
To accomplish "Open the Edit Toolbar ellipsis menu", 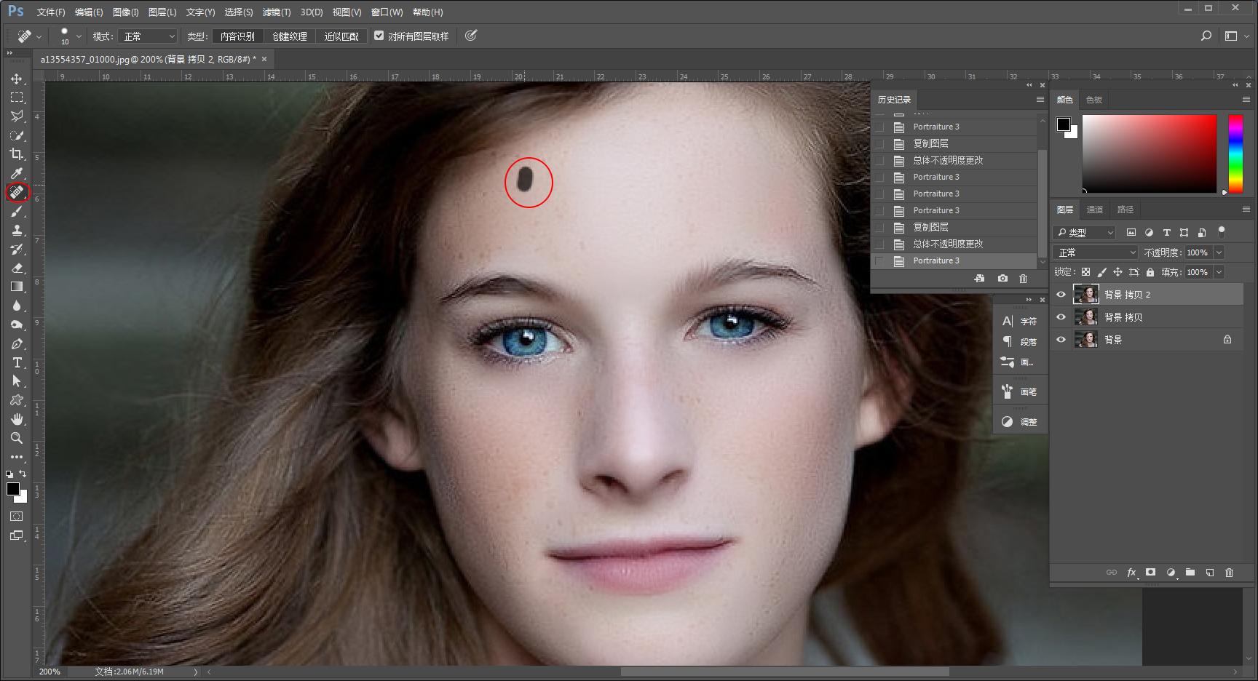I will [17, 457].
